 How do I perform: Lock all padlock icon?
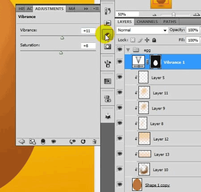click(154, 40)
